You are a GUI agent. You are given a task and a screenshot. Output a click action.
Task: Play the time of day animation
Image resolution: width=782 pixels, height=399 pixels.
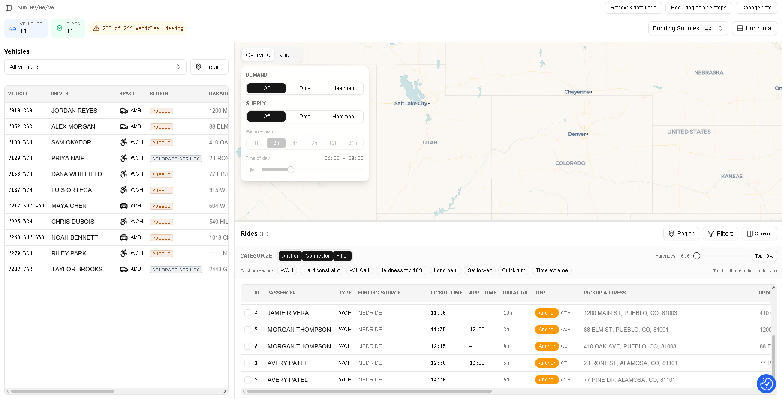(x=252, y=170)
